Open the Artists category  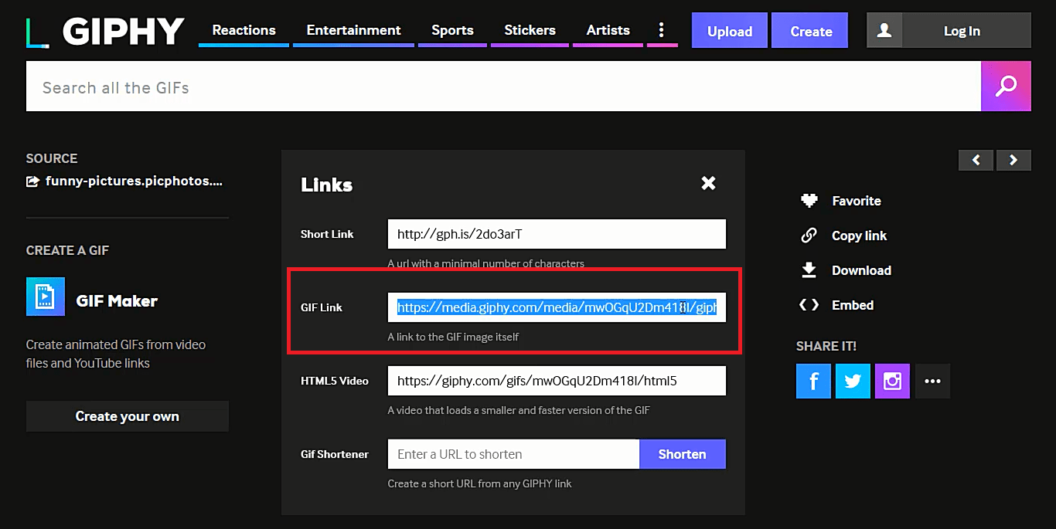click(x=608, y=30)
